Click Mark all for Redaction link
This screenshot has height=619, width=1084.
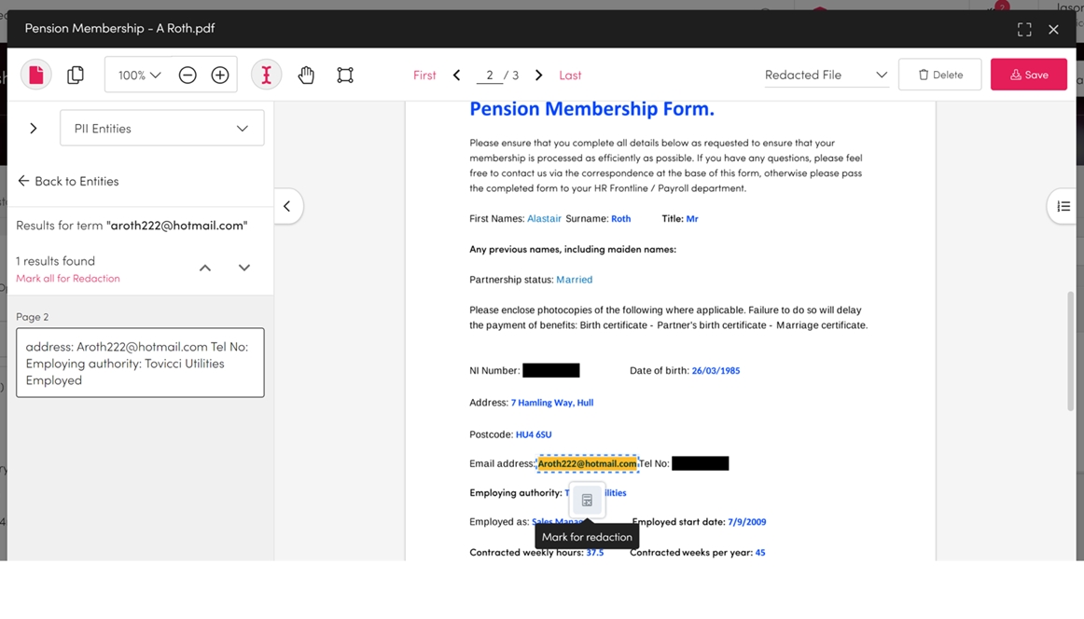[68, 278]
